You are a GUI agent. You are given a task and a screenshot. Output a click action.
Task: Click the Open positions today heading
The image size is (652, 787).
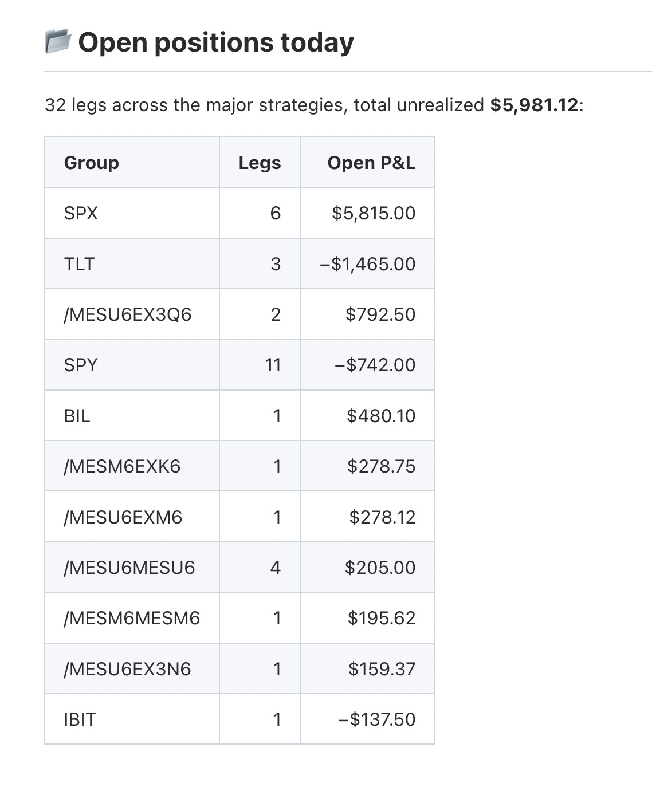216,42
